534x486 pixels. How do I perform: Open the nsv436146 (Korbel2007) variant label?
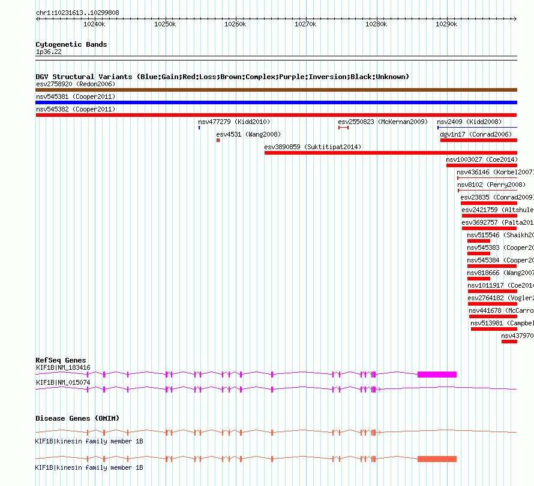tap(495, 172)
